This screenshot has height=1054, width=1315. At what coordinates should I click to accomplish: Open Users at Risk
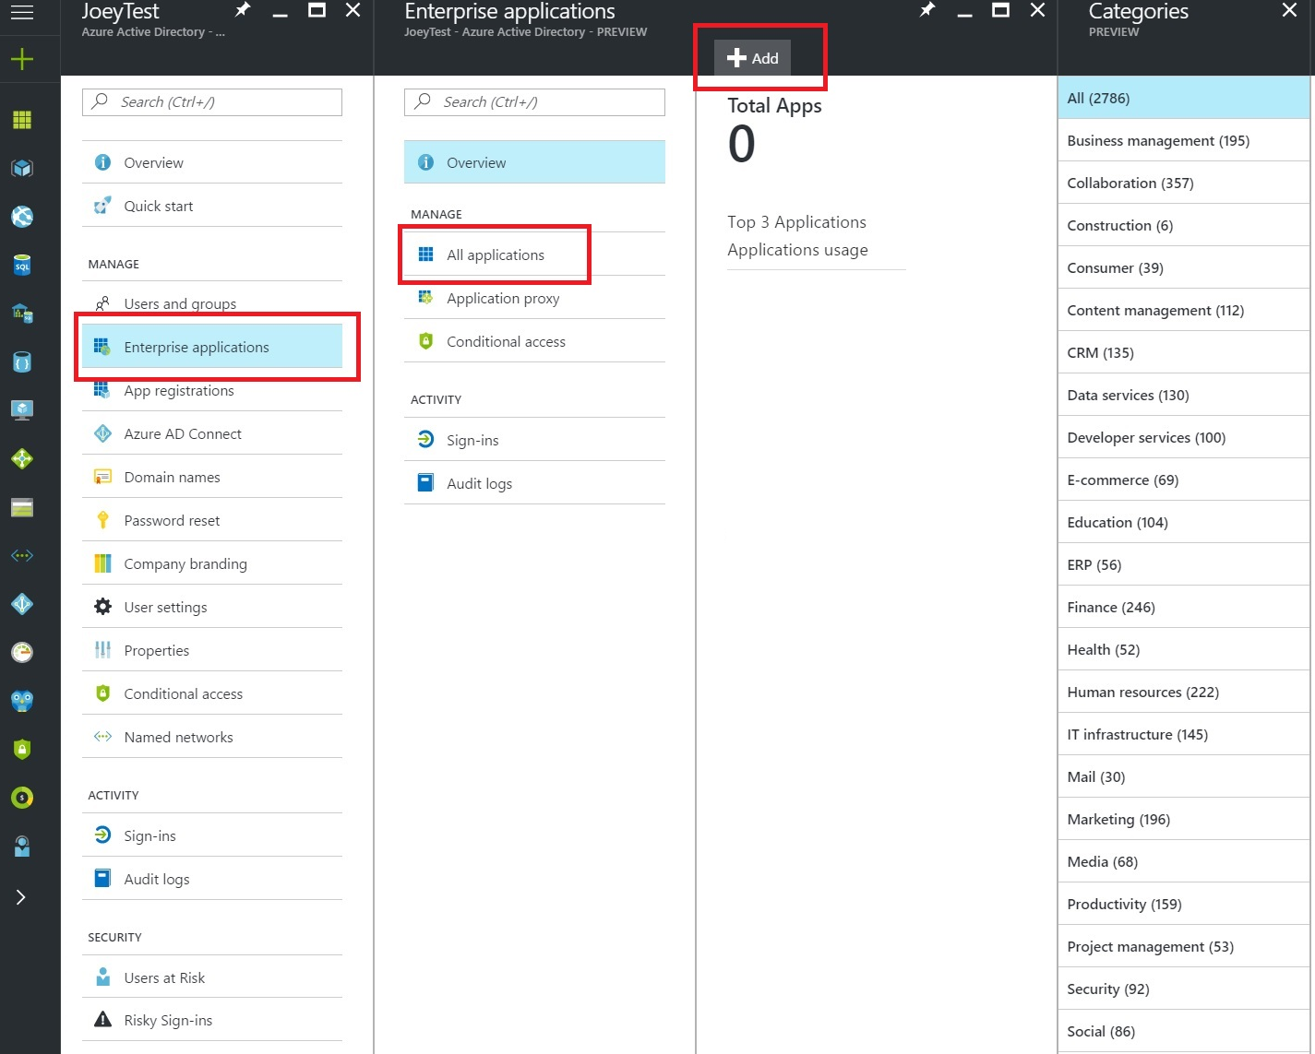tap(212, 977)
